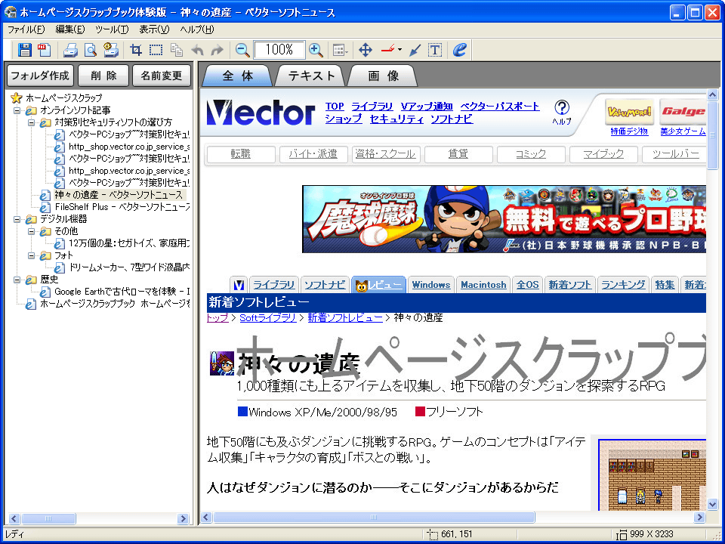The height and width of the screenshot is (544, 725).
Task: Select the 12万個の星 tree item
Action: (122, 243)
